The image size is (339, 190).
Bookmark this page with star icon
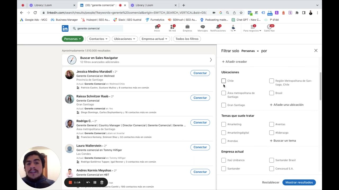pyautogui.click(x=241, y=13)
